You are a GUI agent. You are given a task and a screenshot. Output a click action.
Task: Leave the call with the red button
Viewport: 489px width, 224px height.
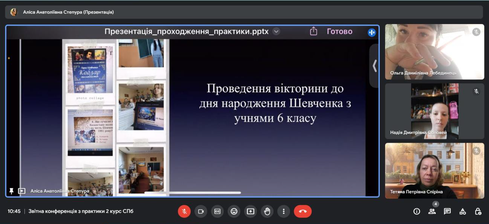(x=303, y=212)
